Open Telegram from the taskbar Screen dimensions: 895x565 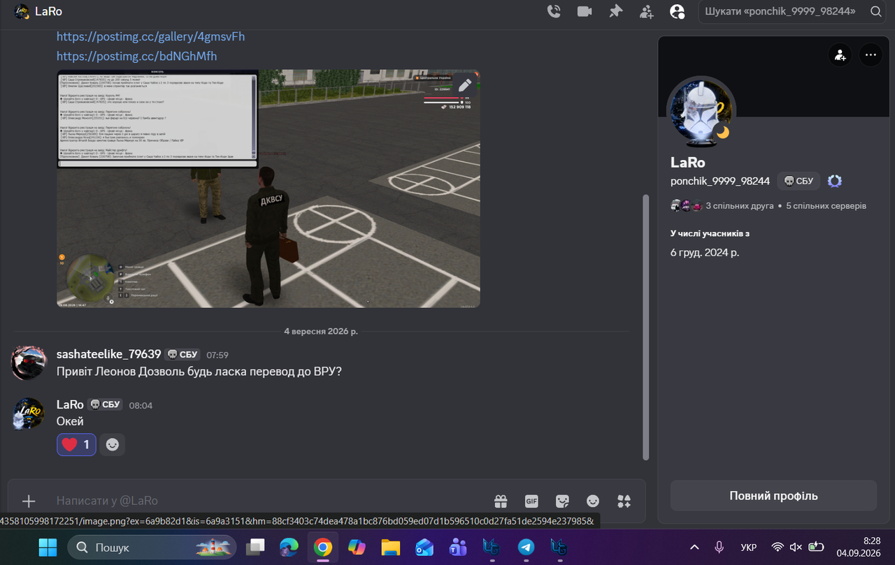(x=526, y=548)
